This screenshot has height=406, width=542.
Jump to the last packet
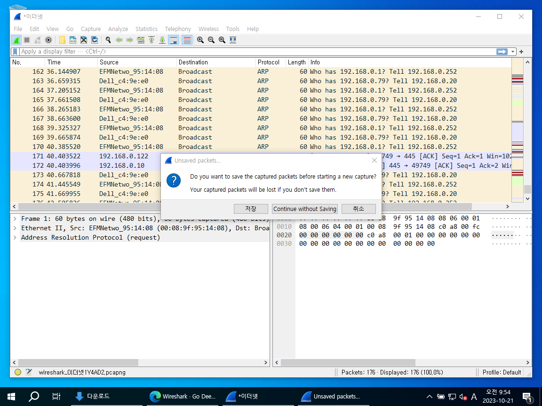tap(162, 40)
